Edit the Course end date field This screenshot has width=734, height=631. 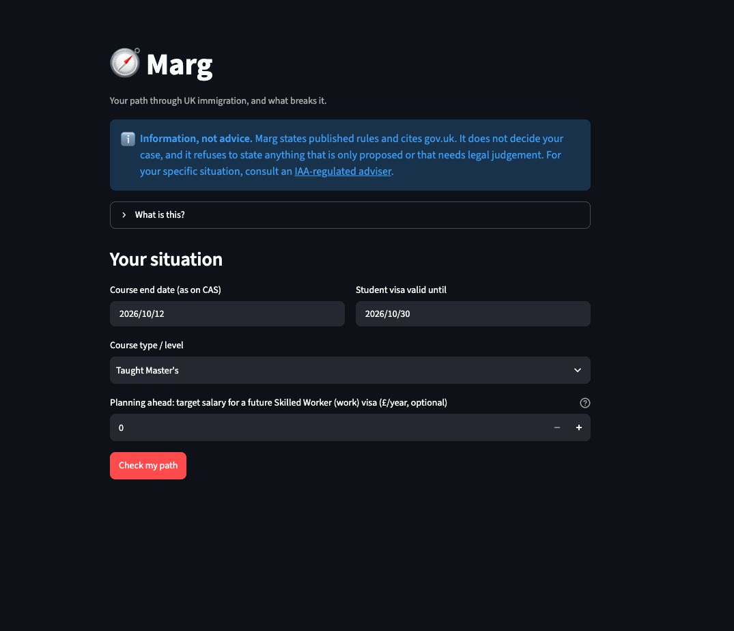click(227, 313)
